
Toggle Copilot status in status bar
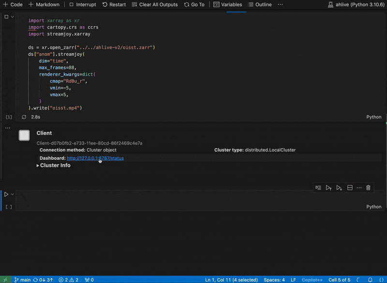tap(312, 280)
